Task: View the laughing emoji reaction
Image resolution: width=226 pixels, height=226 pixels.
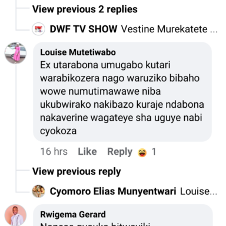Action: point(142,152)
